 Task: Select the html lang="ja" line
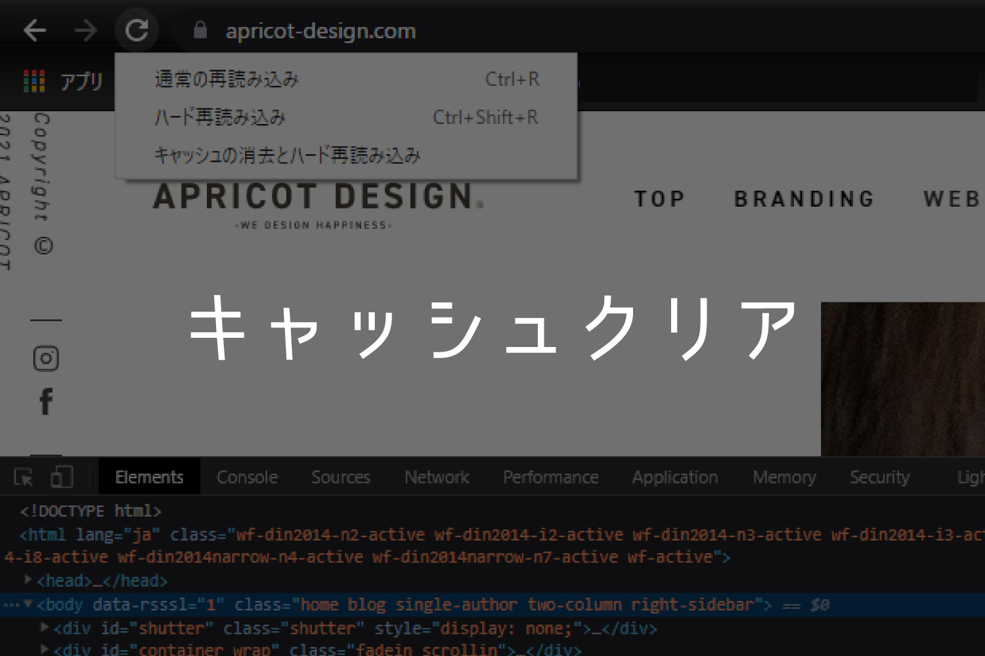[492, 546]
